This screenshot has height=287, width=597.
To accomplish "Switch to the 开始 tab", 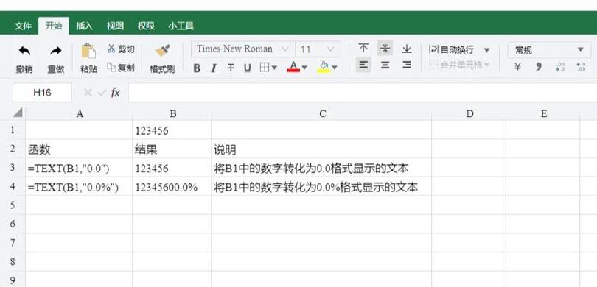I will tap(54, 26).
